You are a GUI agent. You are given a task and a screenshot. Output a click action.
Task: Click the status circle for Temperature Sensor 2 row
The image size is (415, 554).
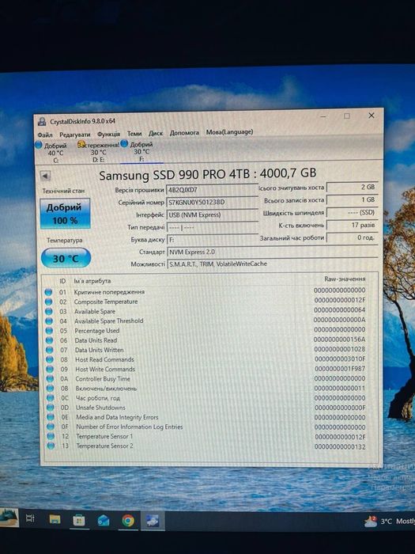[x=51, y=446]
